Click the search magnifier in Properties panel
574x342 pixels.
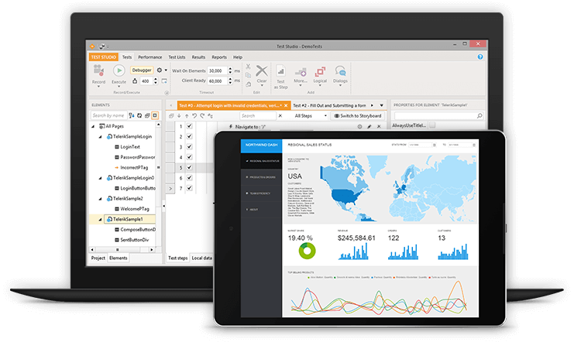(x=479, y=116)
